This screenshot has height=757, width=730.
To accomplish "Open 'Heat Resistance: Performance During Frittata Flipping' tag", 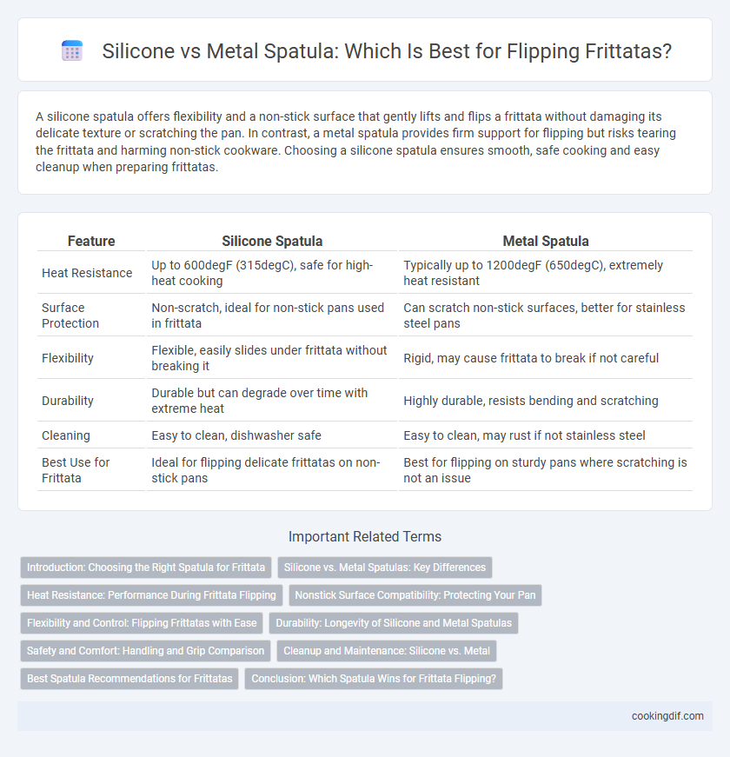I will coord(151,595).
